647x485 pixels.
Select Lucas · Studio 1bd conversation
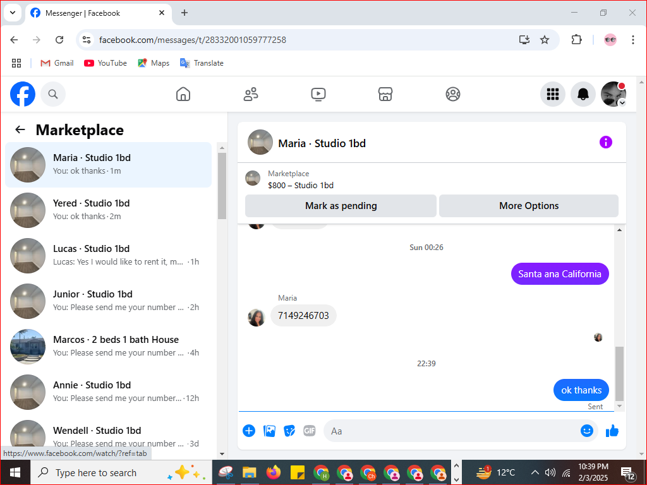(109, 255)
